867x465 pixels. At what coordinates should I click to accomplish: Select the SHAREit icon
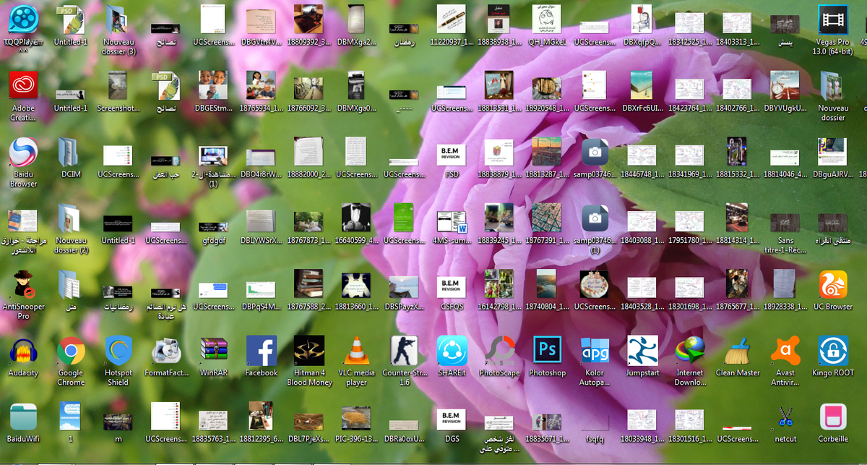(x=452, y=351)
